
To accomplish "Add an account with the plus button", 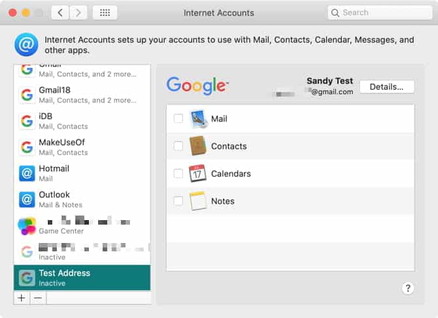I will tap(22, 298).
